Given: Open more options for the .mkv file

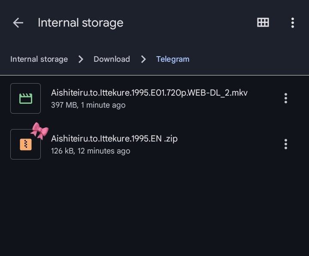Looking at the screenshot, I should tap(285, 99).
